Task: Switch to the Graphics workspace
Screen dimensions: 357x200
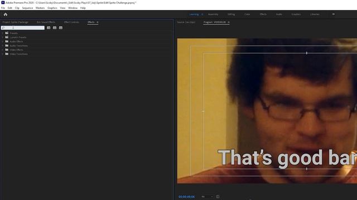Action: pyautogui.click(x=296, y=14)
